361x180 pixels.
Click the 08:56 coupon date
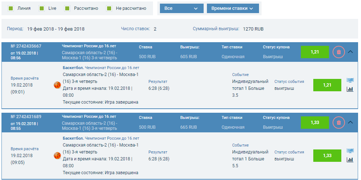24,55
